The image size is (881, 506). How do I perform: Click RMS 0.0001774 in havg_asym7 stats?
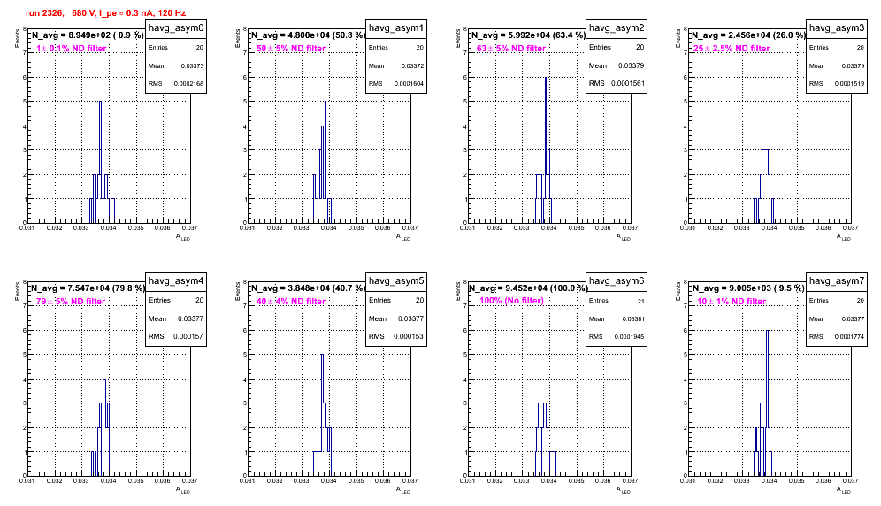point(837,337)
